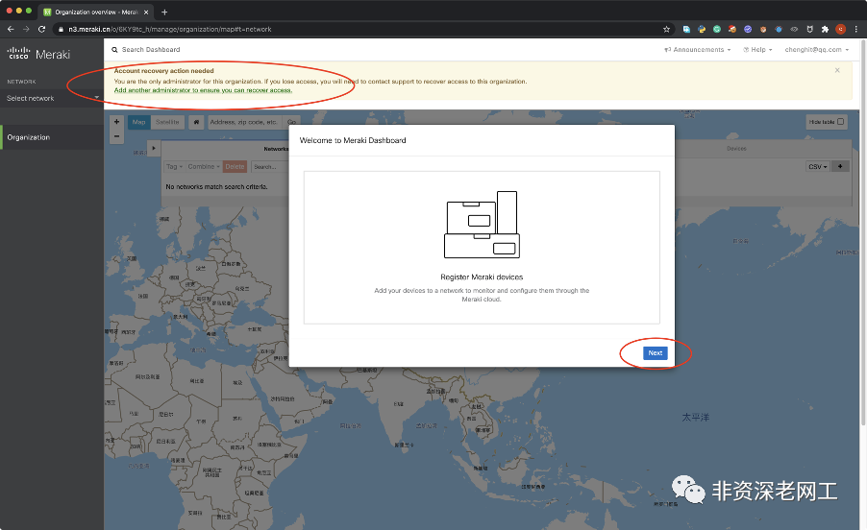Switch to Map view tab
The image size is (867, 530).
point(138,122)
